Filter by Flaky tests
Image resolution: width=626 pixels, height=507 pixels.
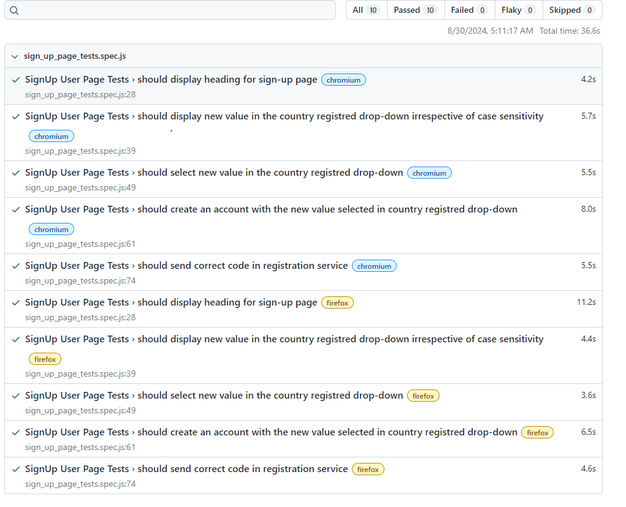click(519, 10)
